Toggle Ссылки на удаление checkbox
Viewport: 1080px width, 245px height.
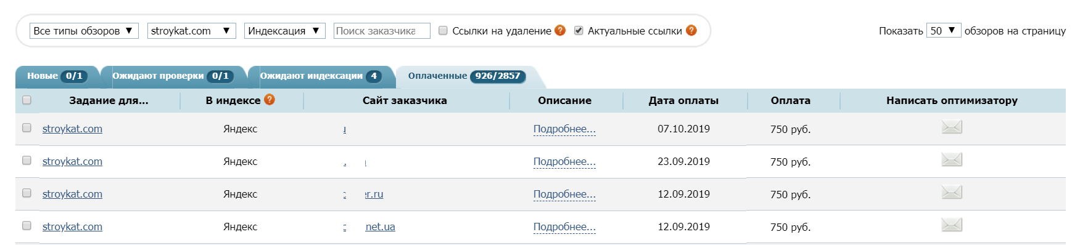pos(443,30)
